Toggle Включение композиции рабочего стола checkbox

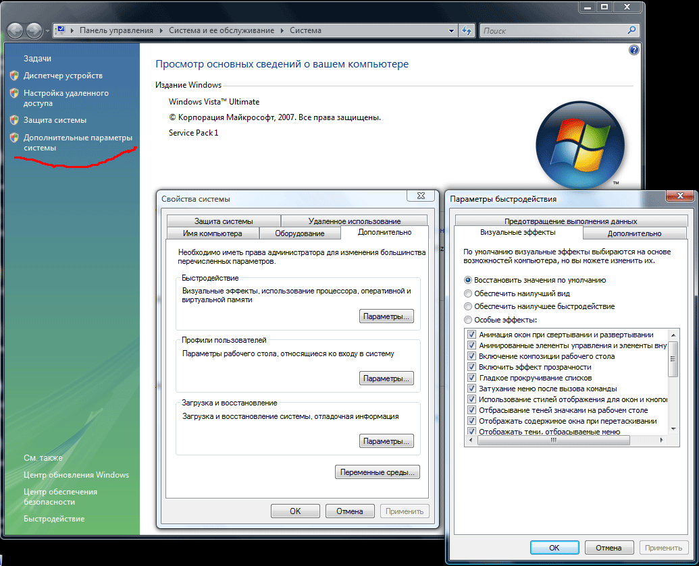pos(471,356)
